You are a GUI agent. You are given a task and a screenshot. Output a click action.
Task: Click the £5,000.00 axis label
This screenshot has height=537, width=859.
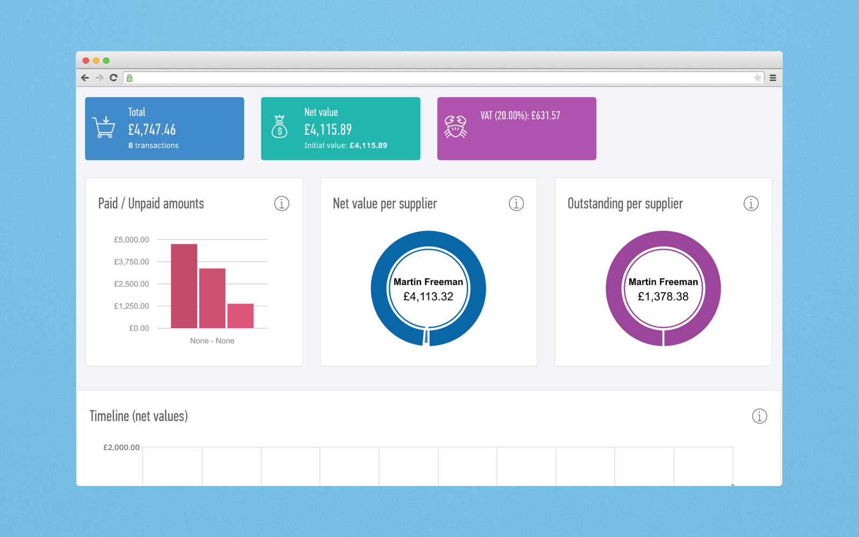tap(132, 240)
